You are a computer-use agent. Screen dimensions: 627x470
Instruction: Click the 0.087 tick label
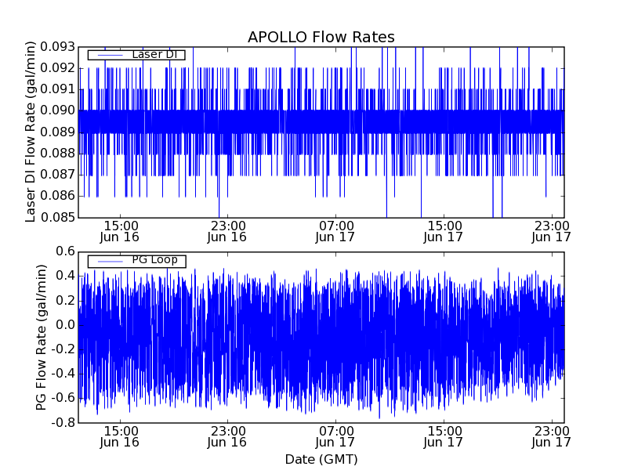click(57, 175)
